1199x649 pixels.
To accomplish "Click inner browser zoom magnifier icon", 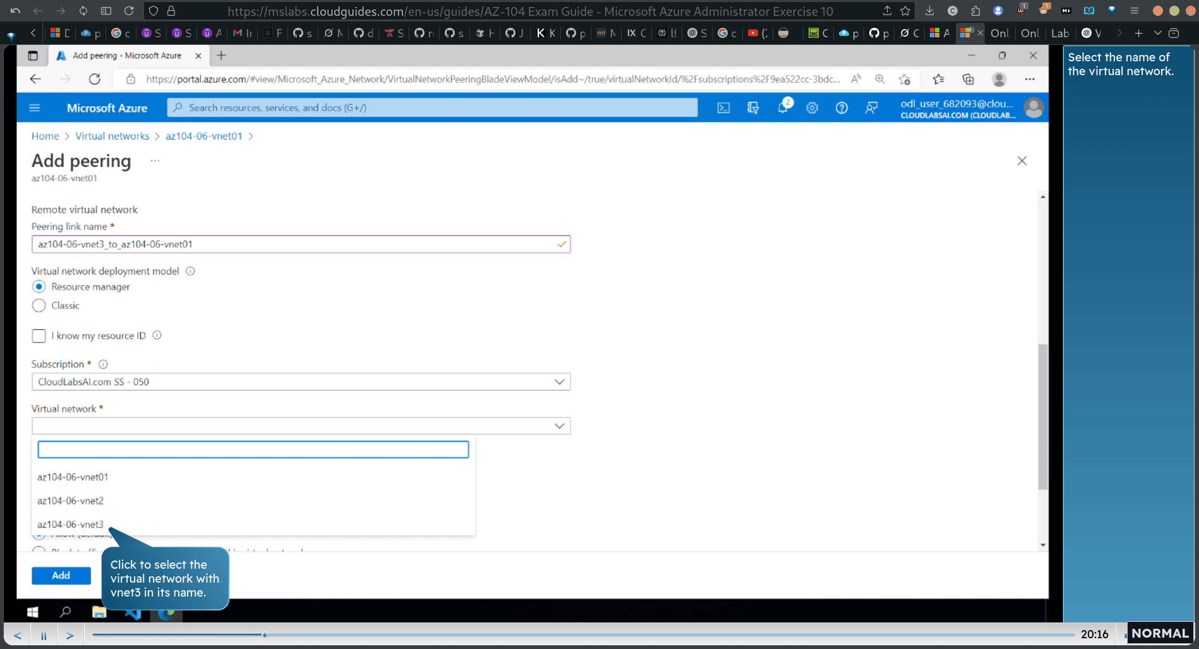I will [x=879, y=79].
